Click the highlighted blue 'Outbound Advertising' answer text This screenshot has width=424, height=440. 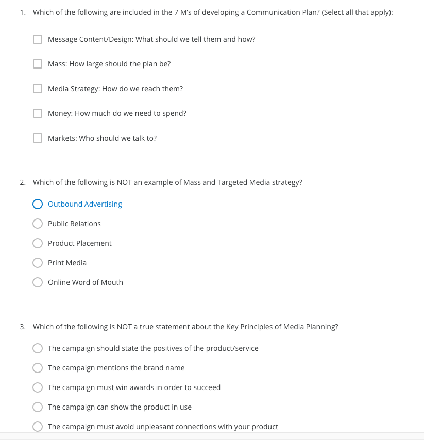click(x=84, y=204)
